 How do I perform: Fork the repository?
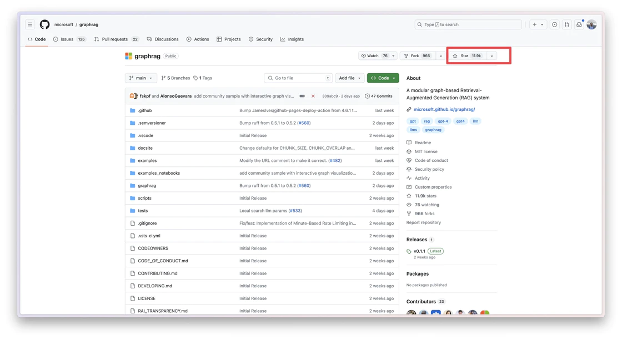click(x=418, y=56)
